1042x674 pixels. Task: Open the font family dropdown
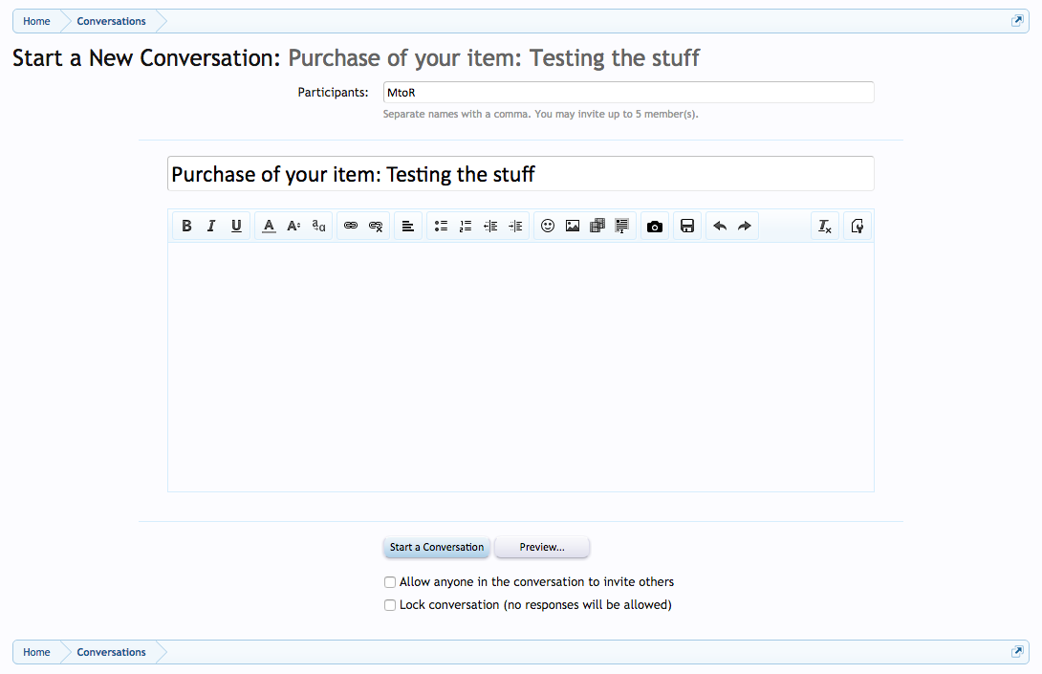pos(318,227)
